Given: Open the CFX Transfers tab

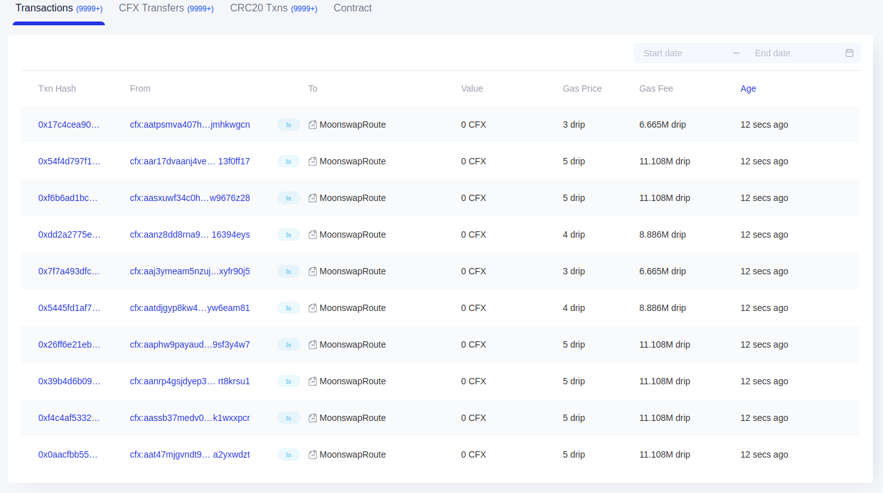Looking at the screenshot, I should [166, 8].
